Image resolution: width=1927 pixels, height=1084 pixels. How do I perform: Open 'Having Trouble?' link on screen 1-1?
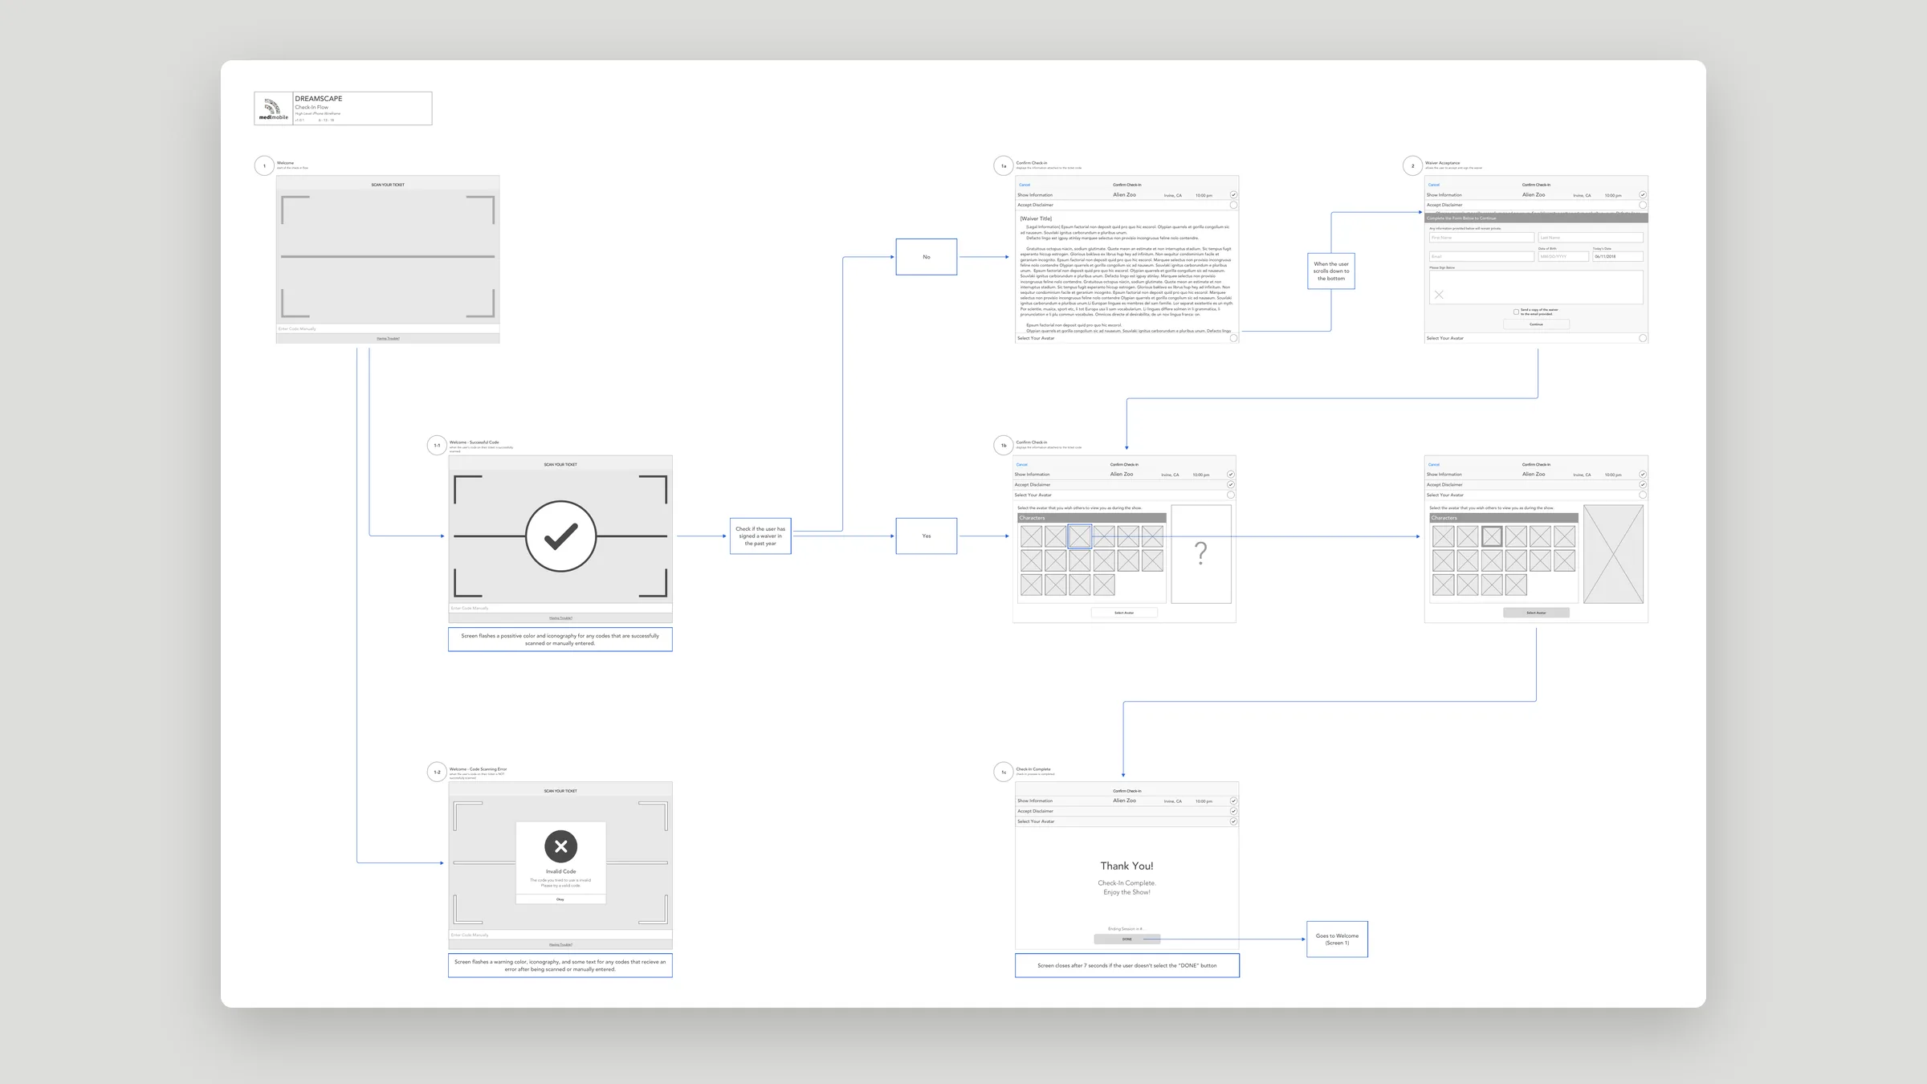coord(560,618)
